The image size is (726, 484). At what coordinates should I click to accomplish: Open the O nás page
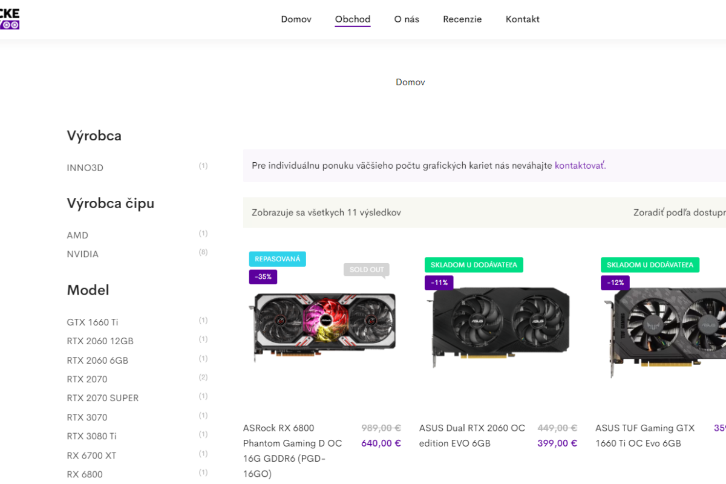[407, 19]
